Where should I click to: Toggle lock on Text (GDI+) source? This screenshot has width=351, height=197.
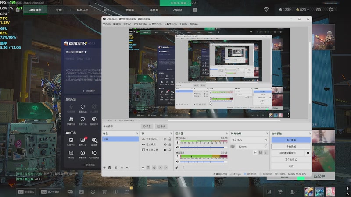(x=170, y=139)
